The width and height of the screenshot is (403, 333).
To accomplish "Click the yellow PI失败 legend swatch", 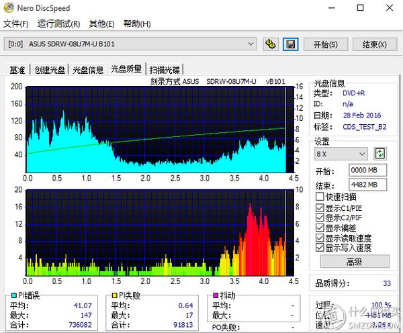I will [115, 295].
